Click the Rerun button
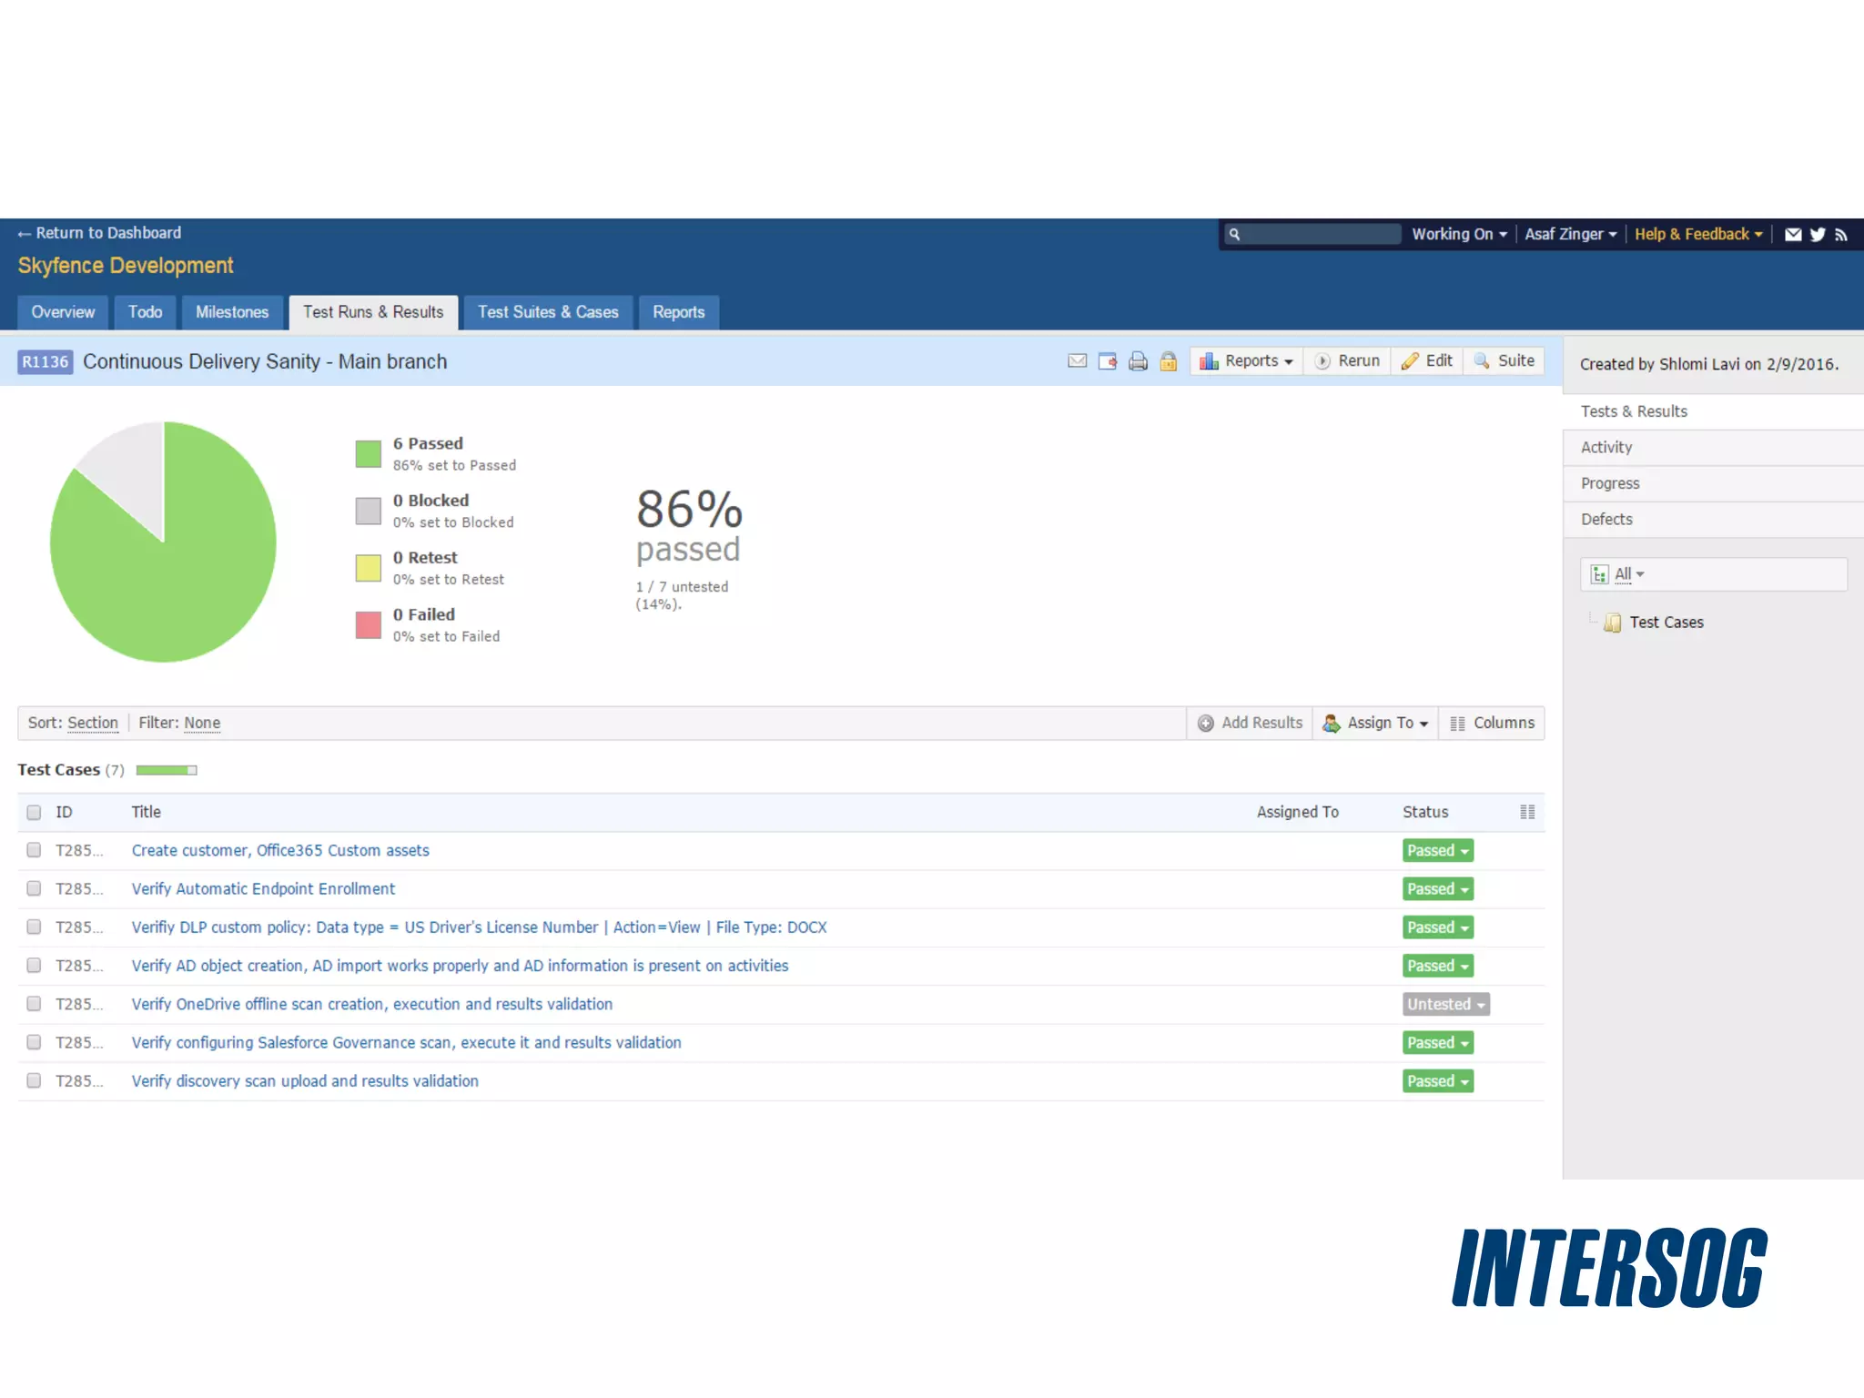This screenshot has height=1398, width=1864. pos(1348,361)
